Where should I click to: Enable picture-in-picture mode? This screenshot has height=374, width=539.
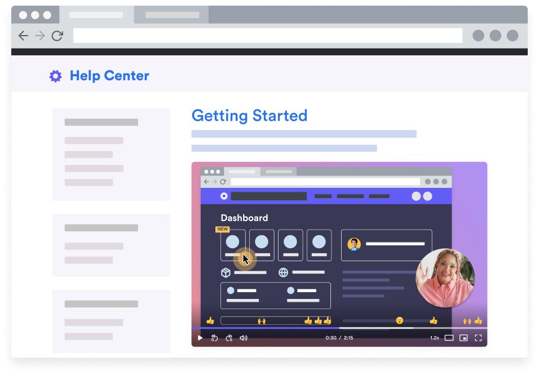(463, 338)
